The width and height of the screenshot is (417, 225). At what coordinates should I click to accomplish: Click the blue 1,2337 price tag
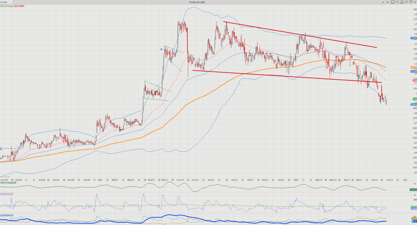coord(414,71)
